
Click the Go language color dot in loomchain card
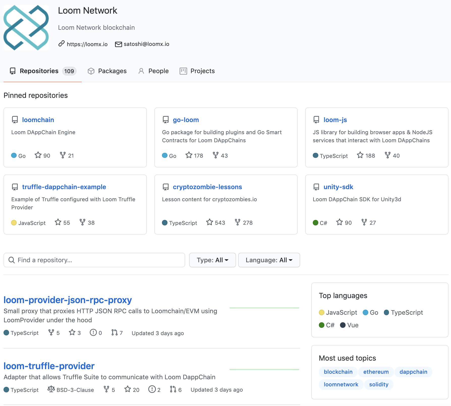[14, 156]
